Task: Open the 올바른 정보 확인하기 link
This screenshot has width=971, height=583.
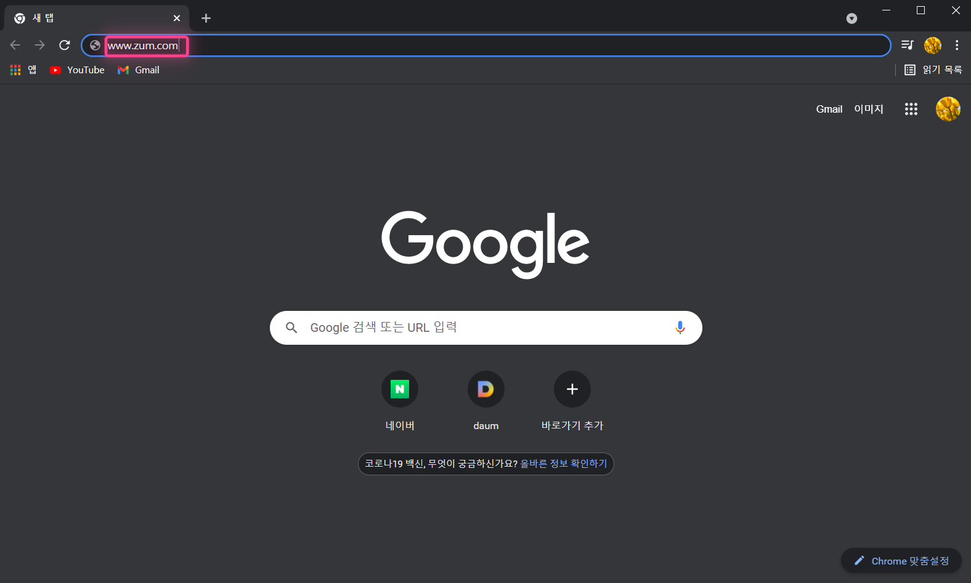Action: click(x=564, y=464)
